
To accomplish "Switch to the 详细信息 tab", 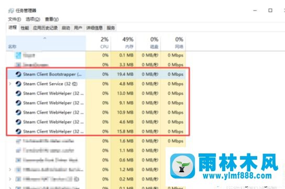I will pyautogui.click(x=94, y=28).
